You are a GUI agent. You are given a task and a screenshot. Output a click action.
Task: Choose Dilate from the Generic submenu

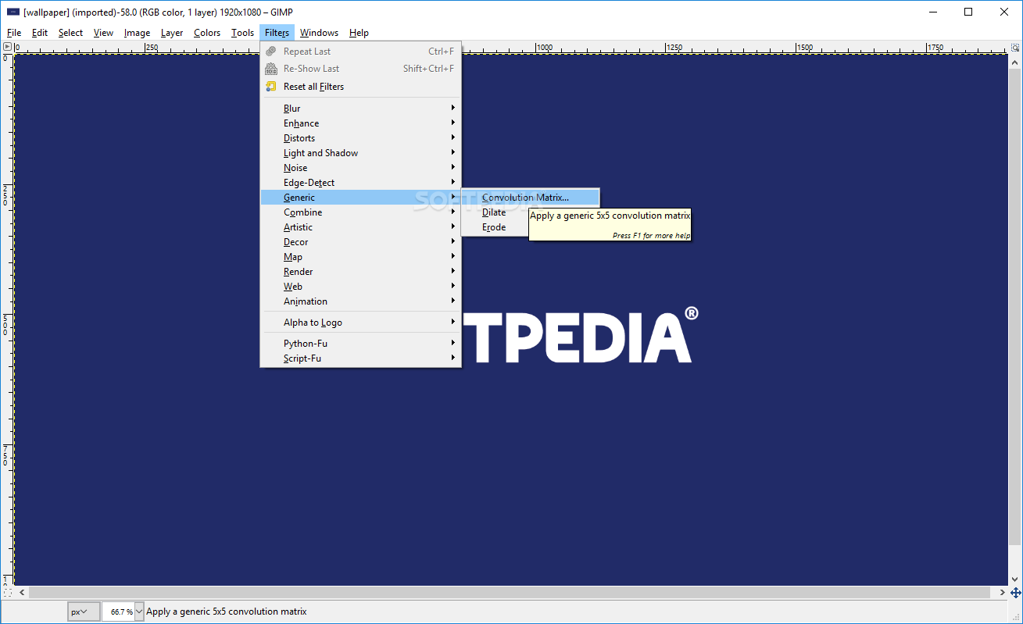[x=494, y=212]
